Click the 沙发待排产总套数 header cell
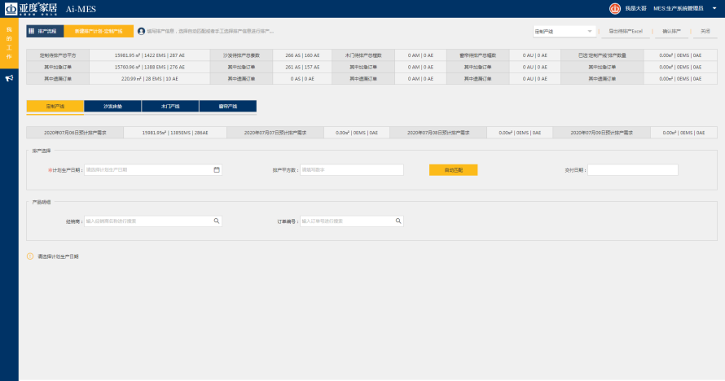This screenshot has width=725, height=381. [x=241, y=55]
